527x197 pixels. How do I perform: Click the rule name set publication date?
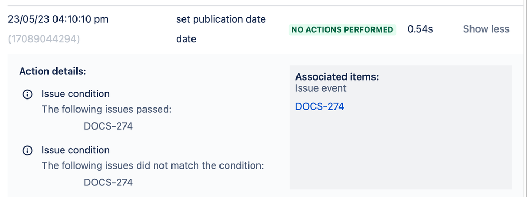(221, 19)
